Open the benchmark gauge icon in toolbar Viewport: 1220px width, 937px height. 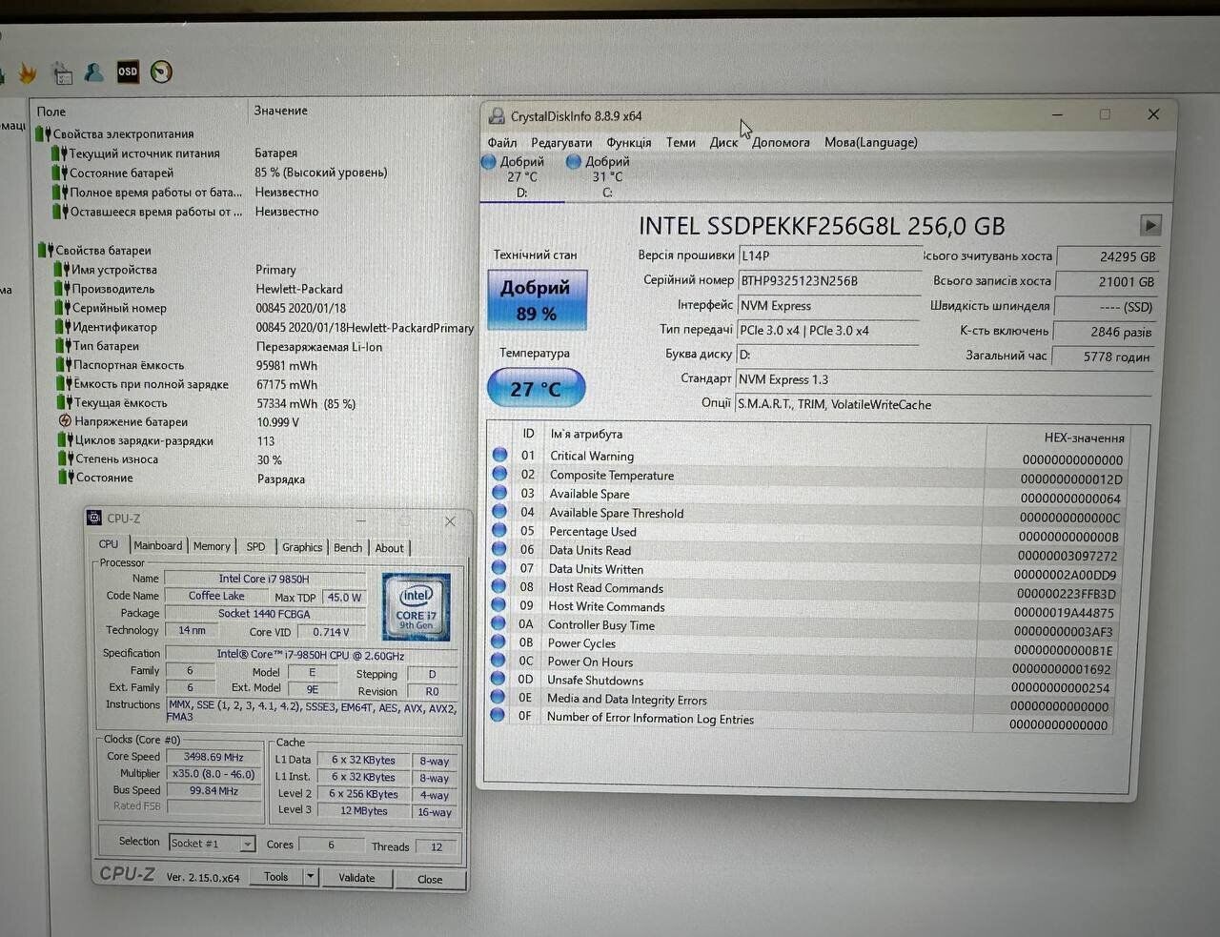[161, 71]
